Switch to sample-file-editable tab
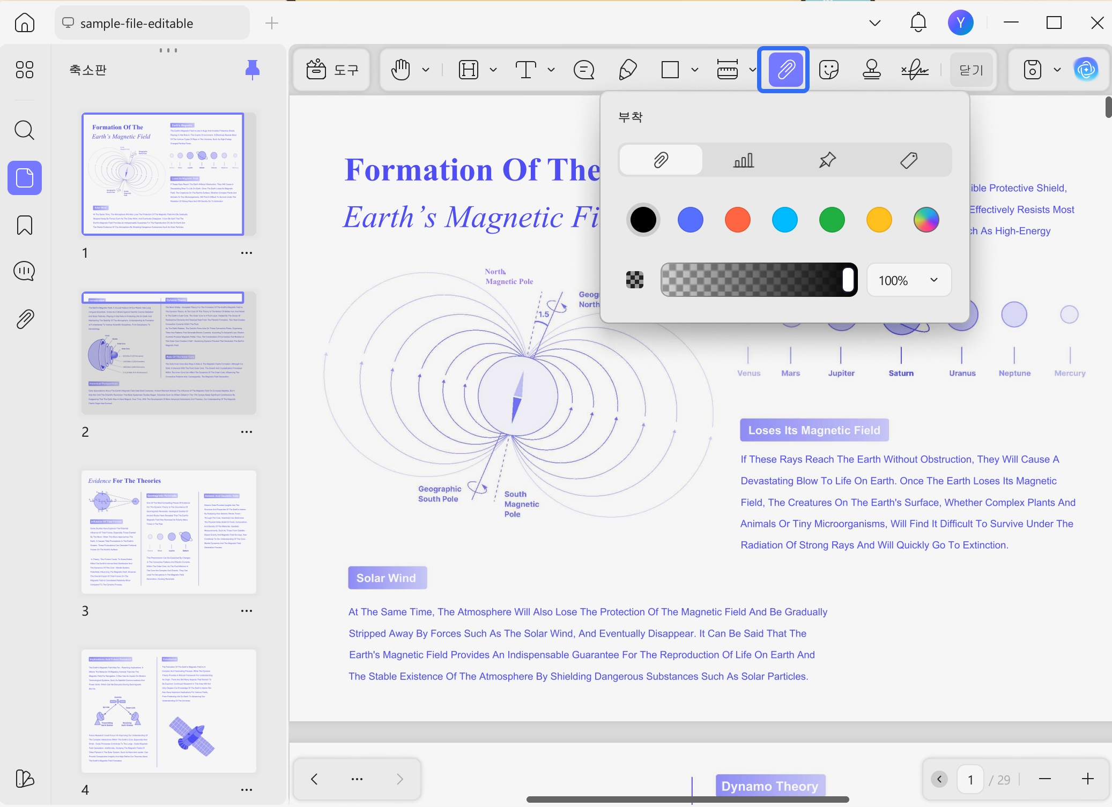The height and width of the screenshot is (807, 1112). [152, 23]
